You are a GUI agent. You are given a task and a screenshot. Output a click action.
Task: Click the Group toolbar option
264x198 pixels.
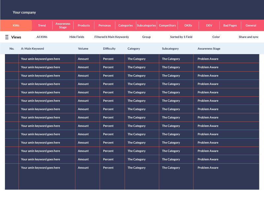[x=146, y=37]
